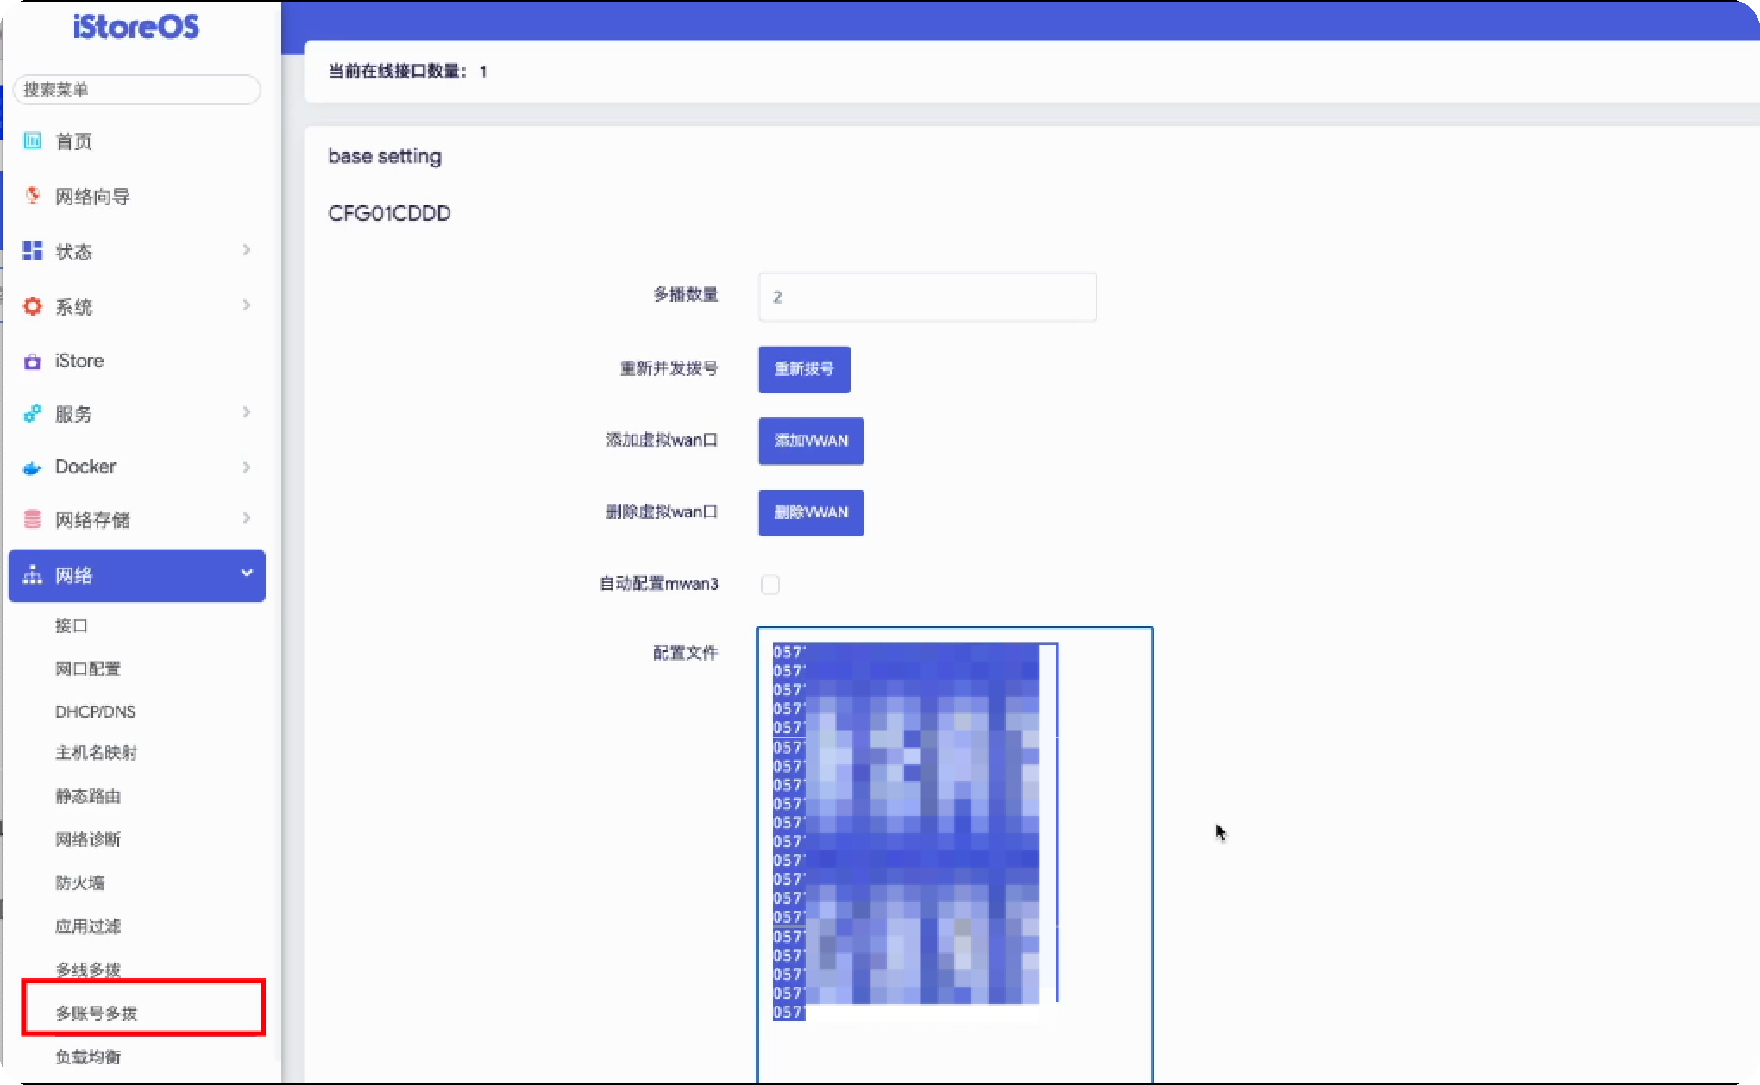Open the 静态路由 submenu item
This screenshot has height=1085, width=1760.
coord(88,796)
